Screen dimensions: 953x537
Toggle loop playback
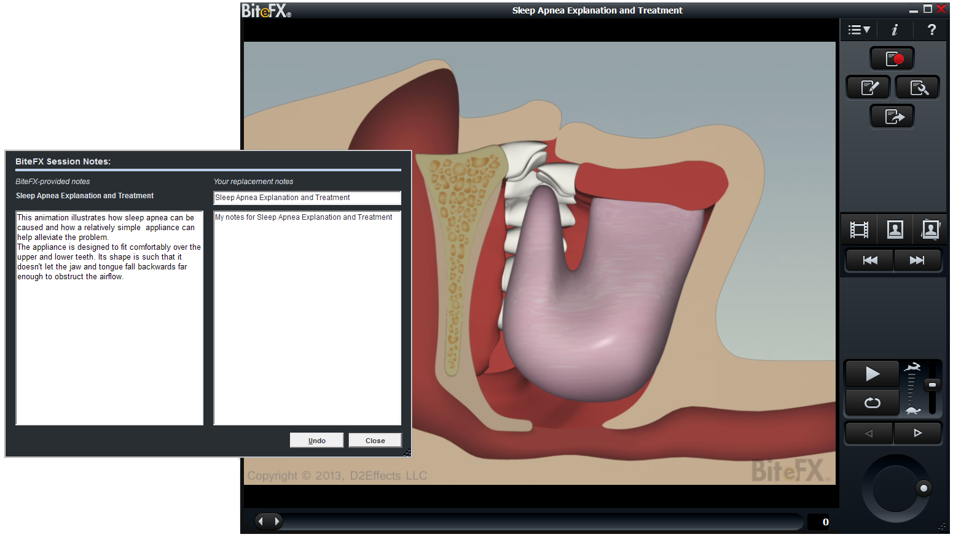tap(872, 403)
